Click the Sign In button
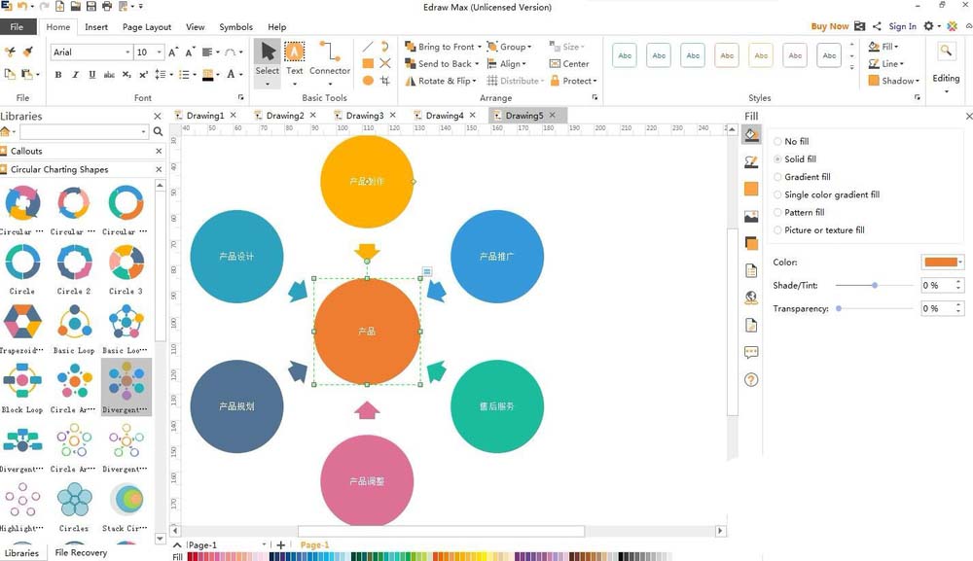 902,26
